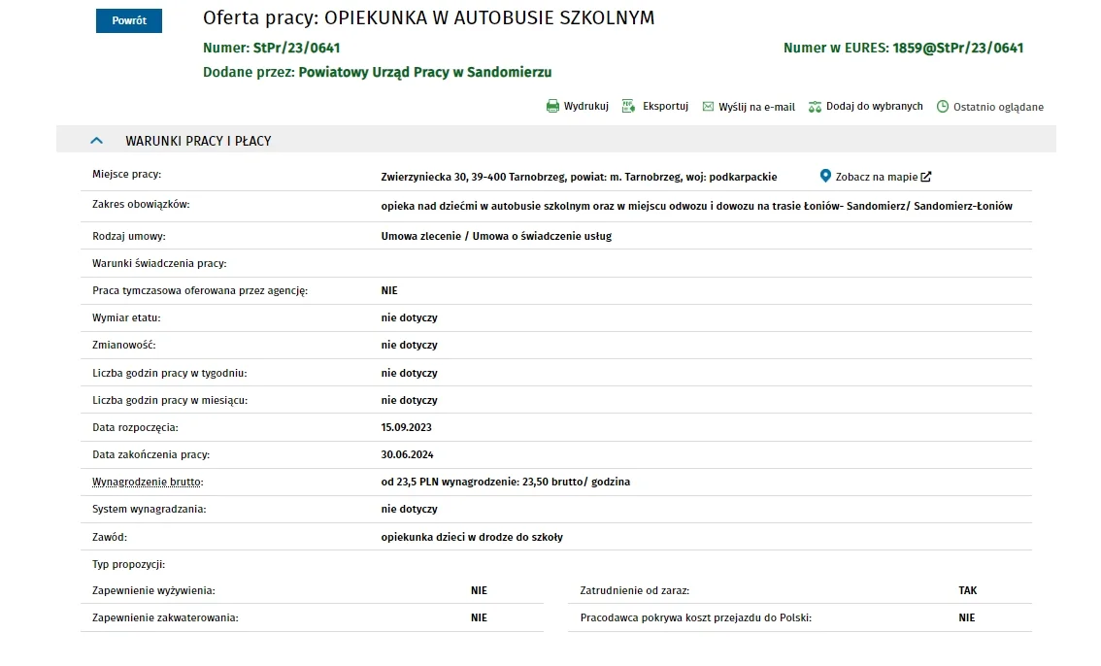Screen dimensions: 1101x666
Task: Click the Zawód label
Action: (110, 538)
